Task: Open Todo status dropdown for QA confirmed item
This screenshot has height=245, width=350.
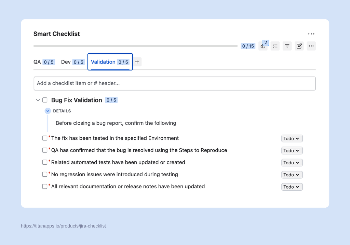Action: tap(292, 151)
